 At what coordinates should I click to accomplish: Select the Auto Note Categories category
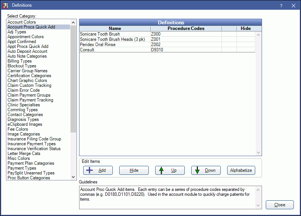click(x=38, y=56)
